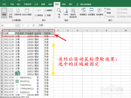Image resolution: width=131 pixels, height=98 pixels.
Task: Switch to Normal (普通) workbook view
Action: click(4, 13)
